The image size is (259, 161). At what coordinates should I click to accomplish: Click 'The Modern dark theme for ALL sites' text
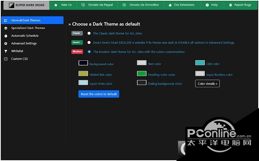(139, 52)
